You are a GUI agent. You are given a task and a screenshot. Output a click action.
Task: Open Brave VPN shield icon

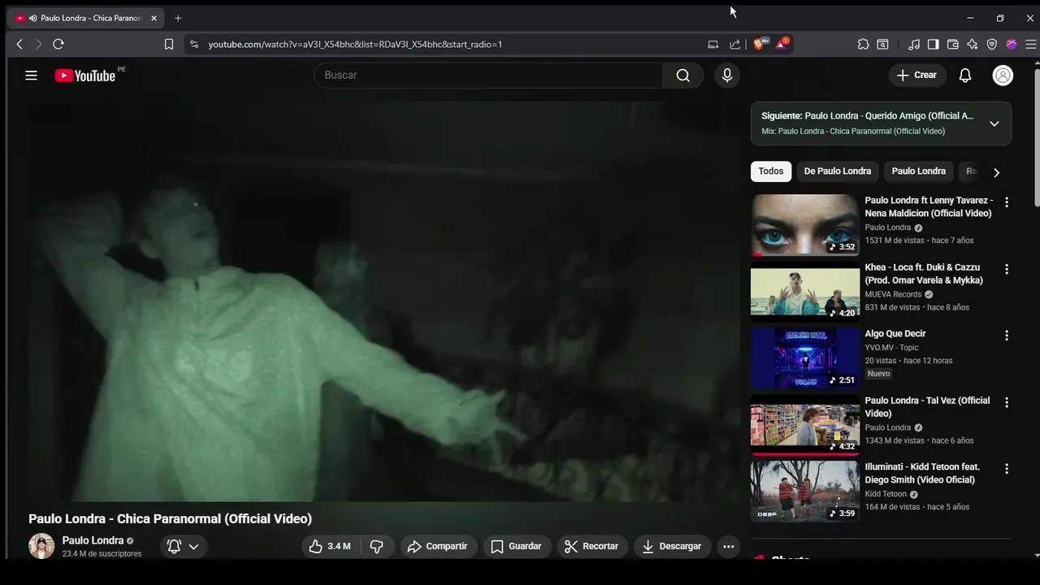pyautogui.click(x=992, y=45)
